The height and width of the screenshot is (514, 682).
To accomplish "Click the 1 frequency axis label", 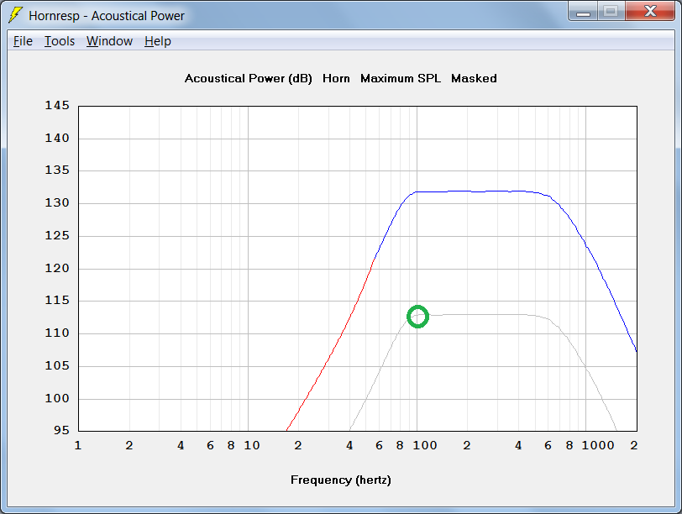I will tap(78, 445).
